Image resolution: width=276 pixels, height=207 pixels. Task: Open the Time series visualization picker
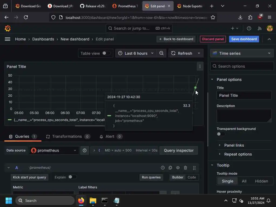pyautogui.click(x=242, y=53)
